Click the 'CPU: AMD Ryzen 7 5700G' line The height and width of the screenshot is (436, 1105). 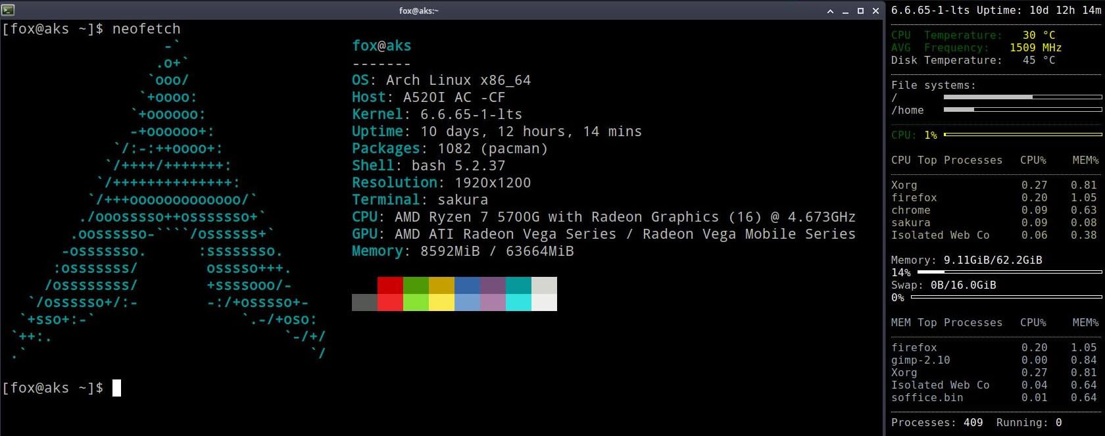click(x=604, y=217)
